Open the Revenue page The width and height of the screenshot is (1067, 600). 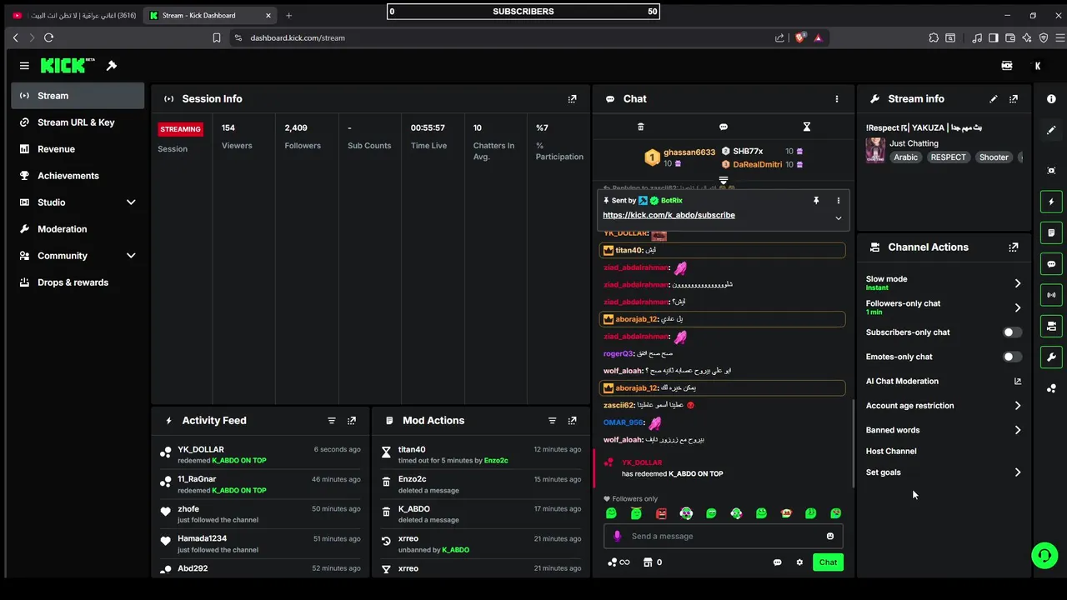point(78,149)
